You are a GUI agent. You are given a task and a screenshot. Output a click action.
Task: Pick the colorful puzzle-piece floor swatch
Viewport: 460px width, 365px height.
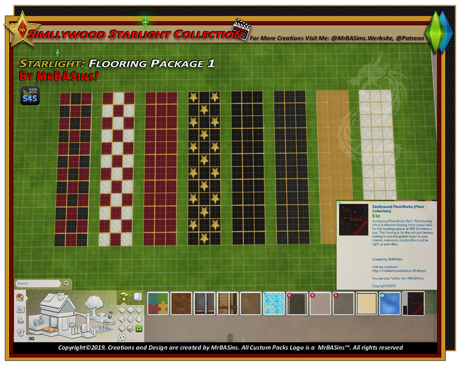(158, 303)
